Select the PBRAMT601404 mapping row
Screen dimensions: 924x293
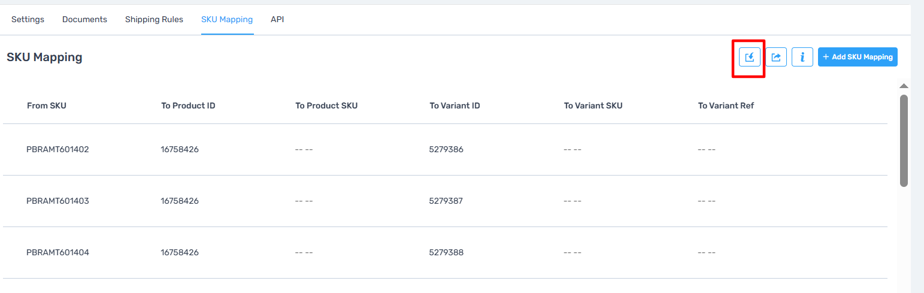(x=445, y=252)
